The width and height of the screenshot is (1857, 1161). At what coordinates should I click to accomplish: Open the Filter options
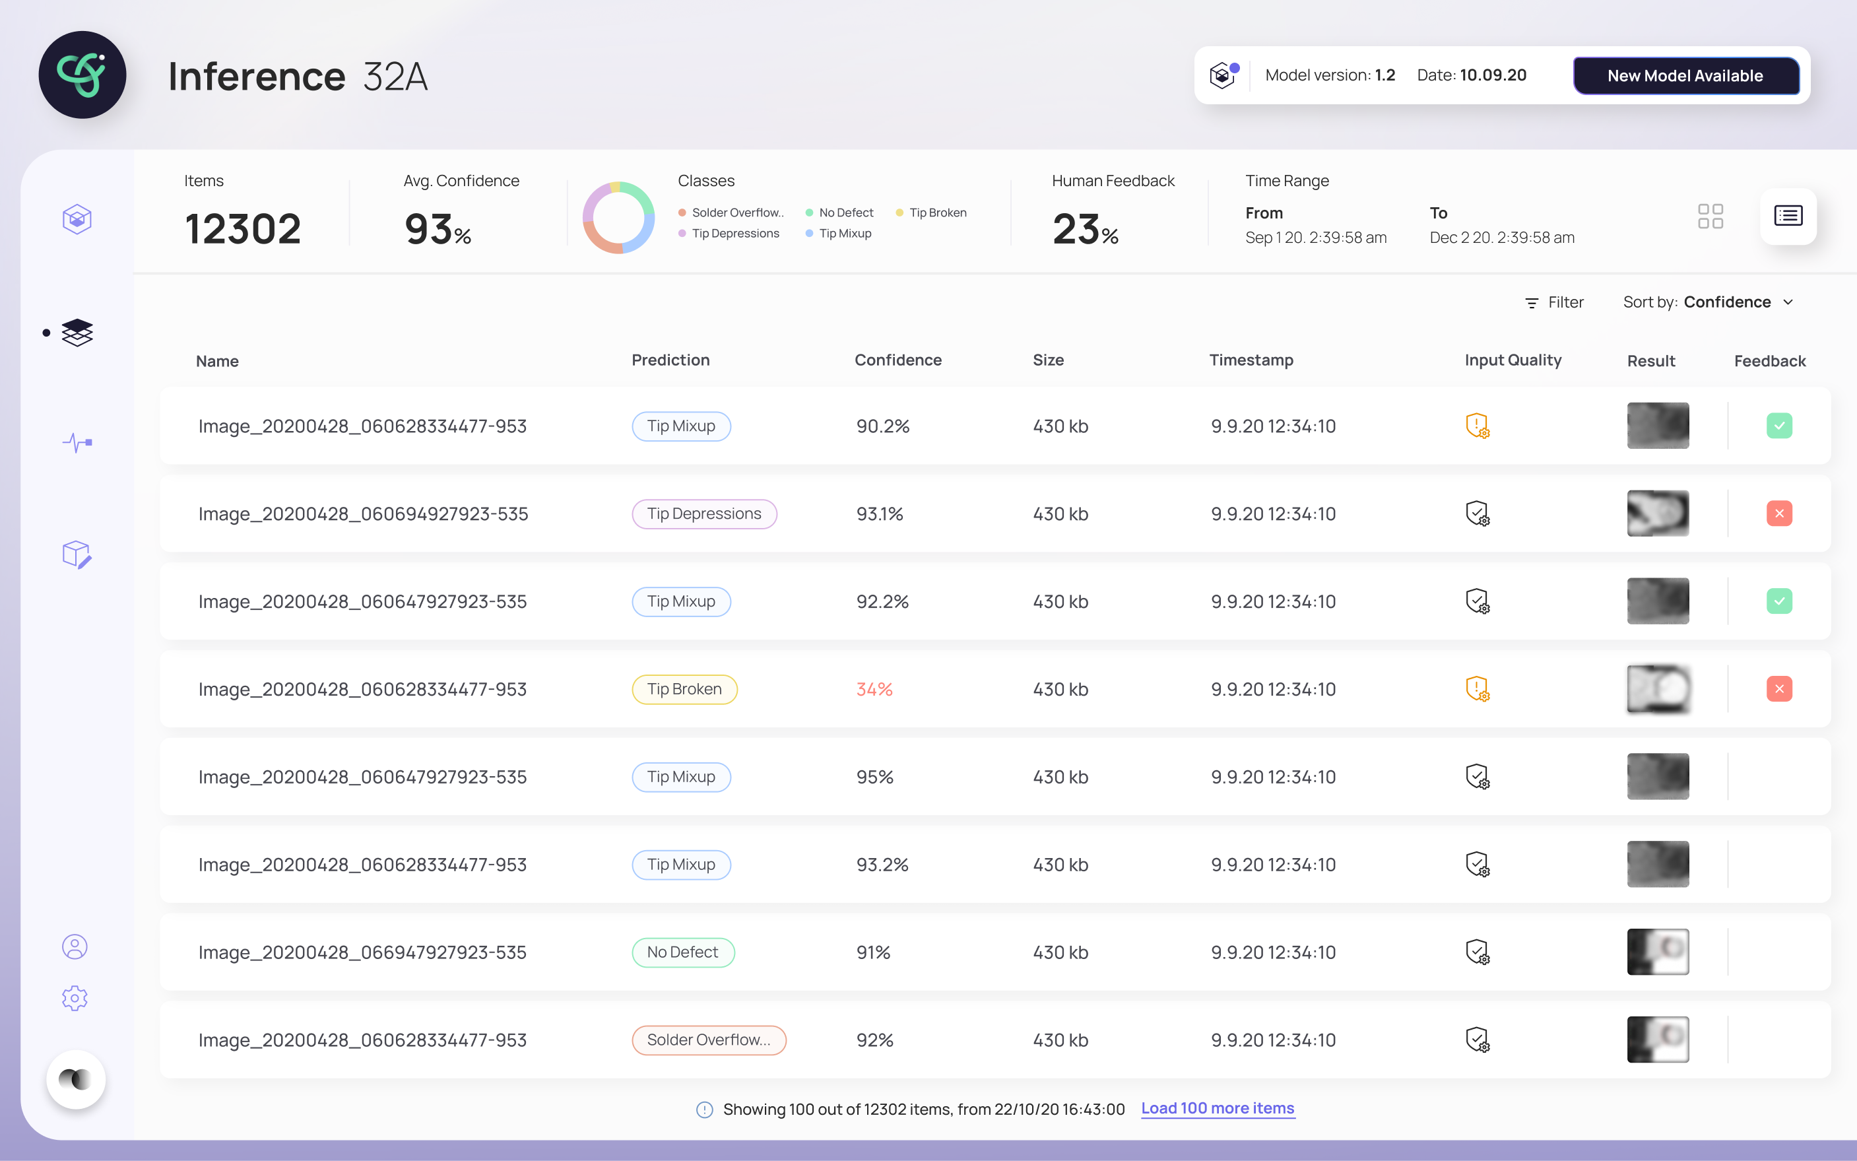pos(1554,302)
